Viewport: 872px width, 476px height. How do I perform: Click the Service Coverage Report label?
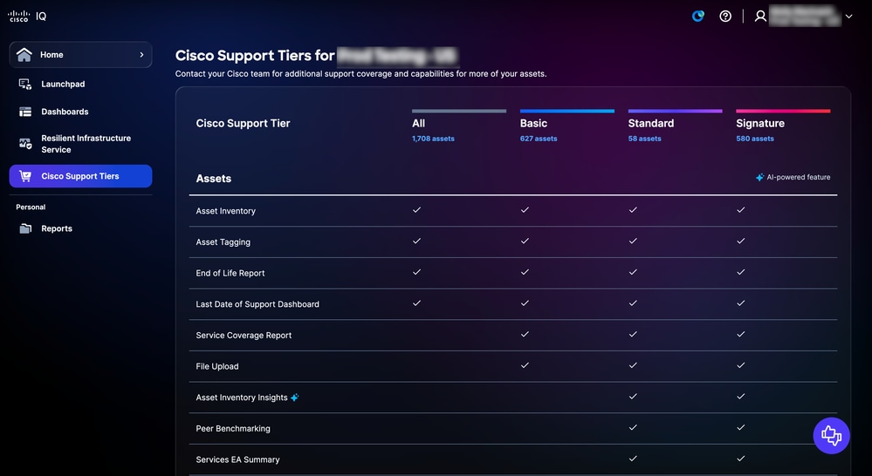244,336
